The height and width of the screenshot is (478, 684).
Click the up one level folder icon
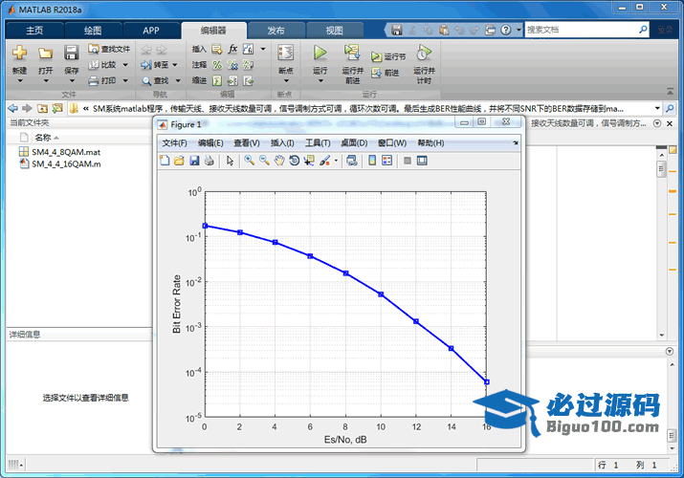[42, 108]
